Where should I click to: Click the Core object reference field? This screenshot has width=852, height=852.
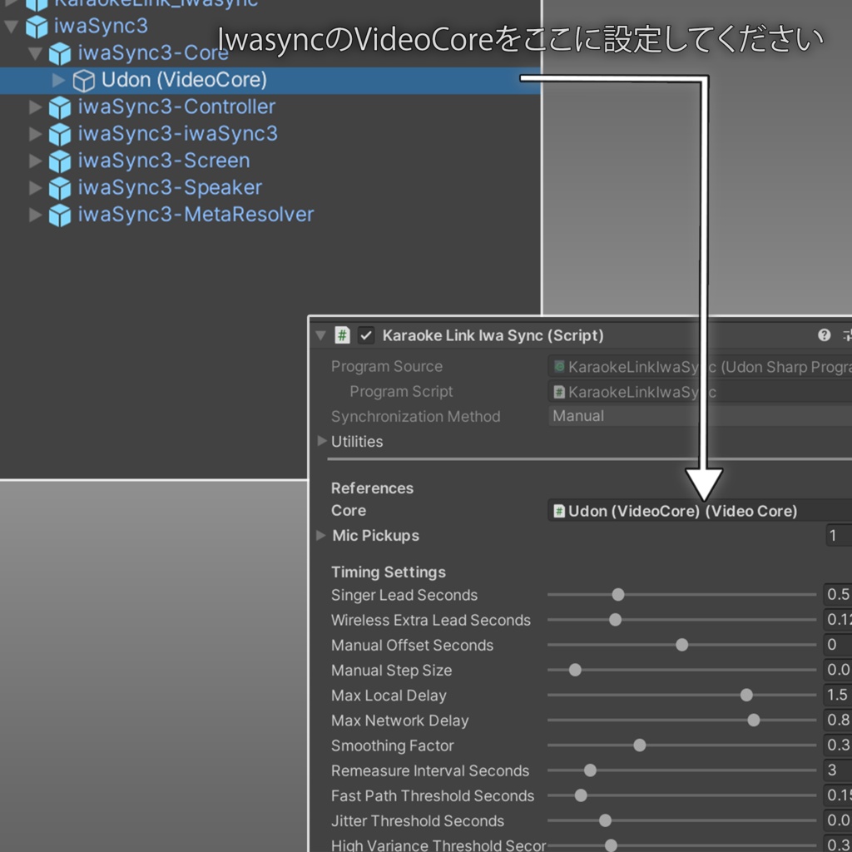pyautogui.click(x=700, y=511)
